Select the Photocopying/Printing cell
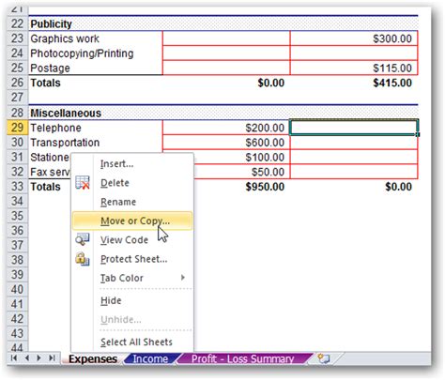This screenshot has width=445, height=380. (96, 53)
